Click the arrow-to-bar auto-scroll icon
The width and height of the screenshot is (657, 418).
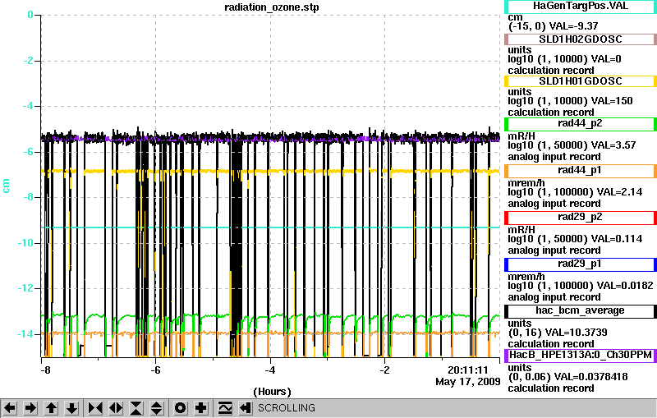(246, 407)
